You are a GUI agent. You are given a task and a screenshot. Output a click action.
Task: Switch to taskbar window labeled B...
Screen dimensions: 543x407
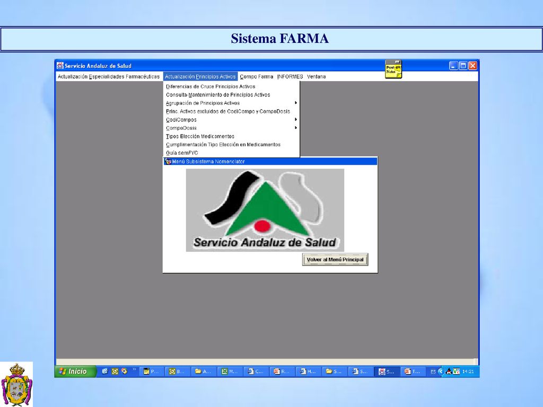tap(177, 371)
